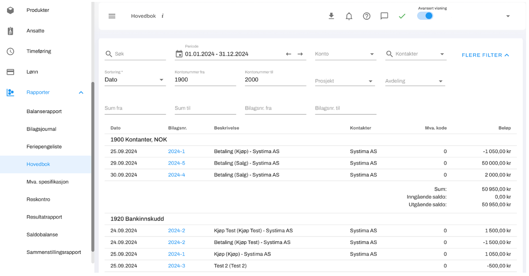Click the Lønn card icon
Viewport: 529px width, 276px height.
coord(10,72)
